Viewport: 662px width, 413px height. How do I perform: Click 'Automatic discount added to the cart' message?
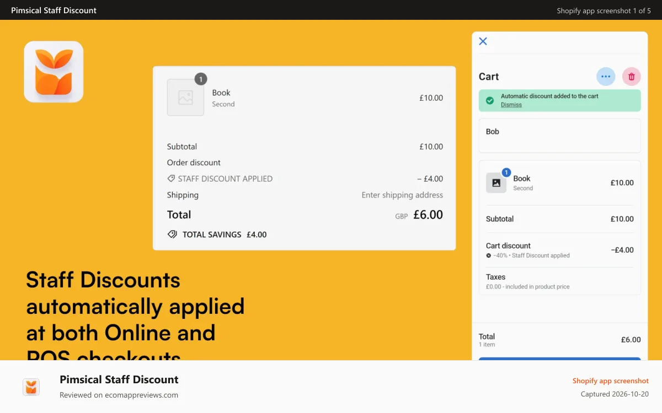549,96
